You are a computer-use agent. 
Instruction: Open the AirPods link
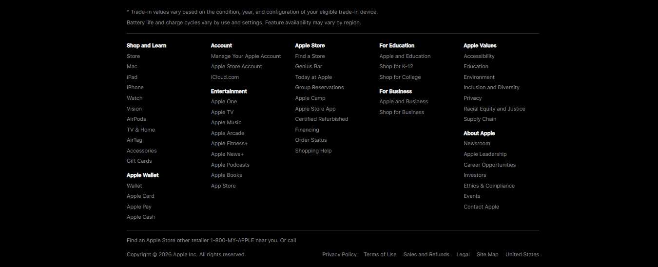pyautogui.click(x=136, y=119)
